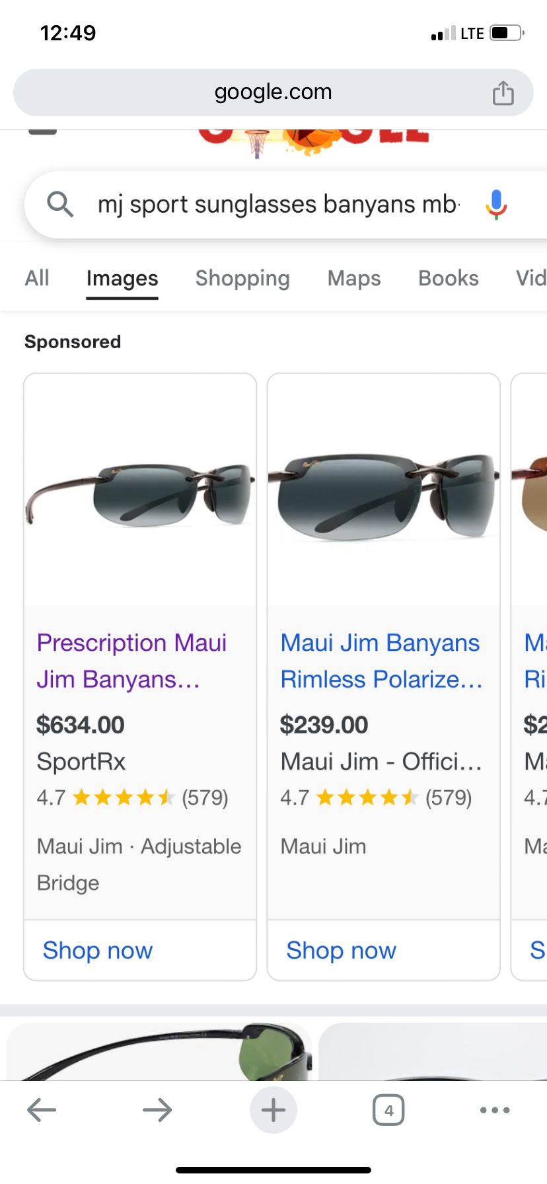Open the tab overview showing 4 tabs
This screenshot has height=1184, width=547.
(389, 1110)
